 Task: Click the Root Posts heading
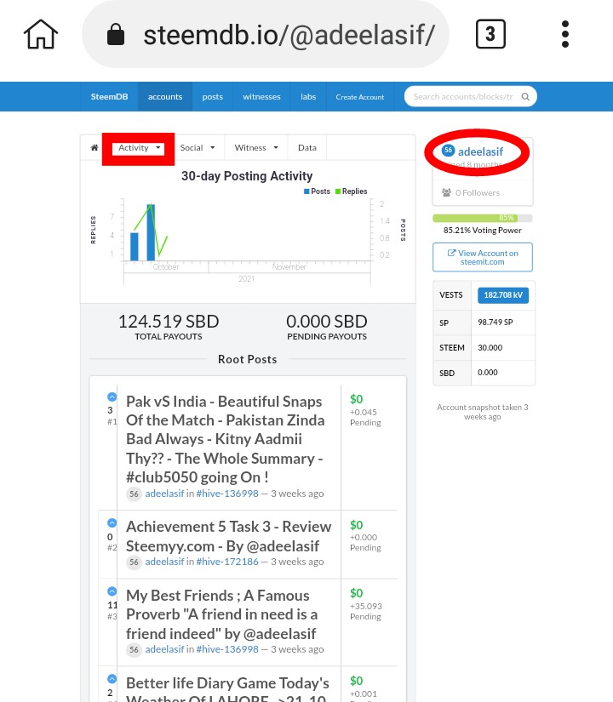click(x=248, y=359)
